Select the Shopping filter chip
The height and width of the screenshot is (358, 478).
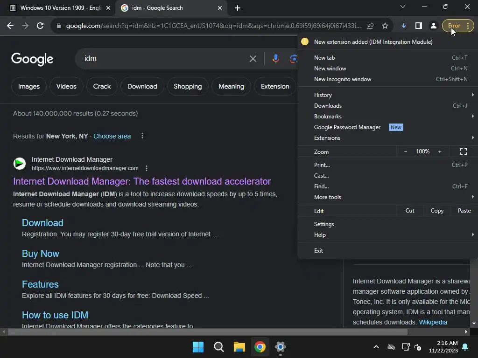188,86
